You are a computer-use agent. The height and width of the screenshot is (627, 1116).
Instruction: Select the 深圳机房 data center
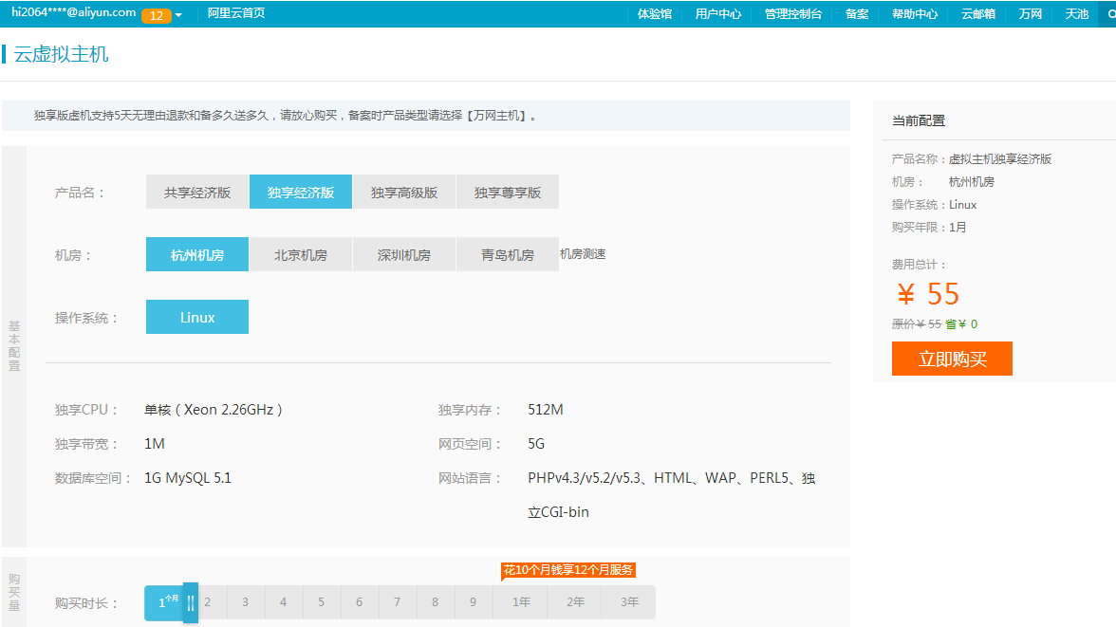[x=404, y=254]
